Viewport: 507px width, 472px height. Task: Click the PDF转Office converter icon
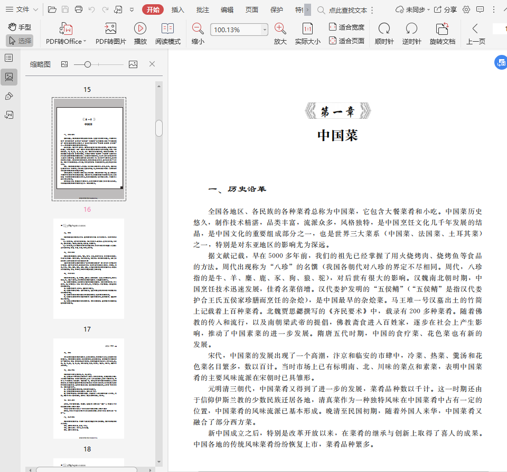pos(66,29)
